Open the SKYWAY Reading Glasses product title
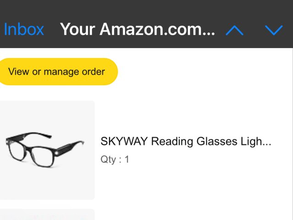 pyautogui.click(x=186, y=142)
